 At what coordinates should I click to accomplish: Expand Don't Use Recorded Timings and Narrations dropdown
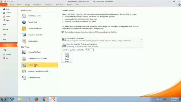click(x=142, y=45)
